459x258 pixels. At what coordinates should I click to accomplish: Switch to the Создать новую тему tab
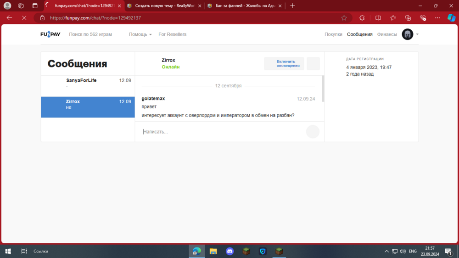pyautogui.click(x=164, y=6)
